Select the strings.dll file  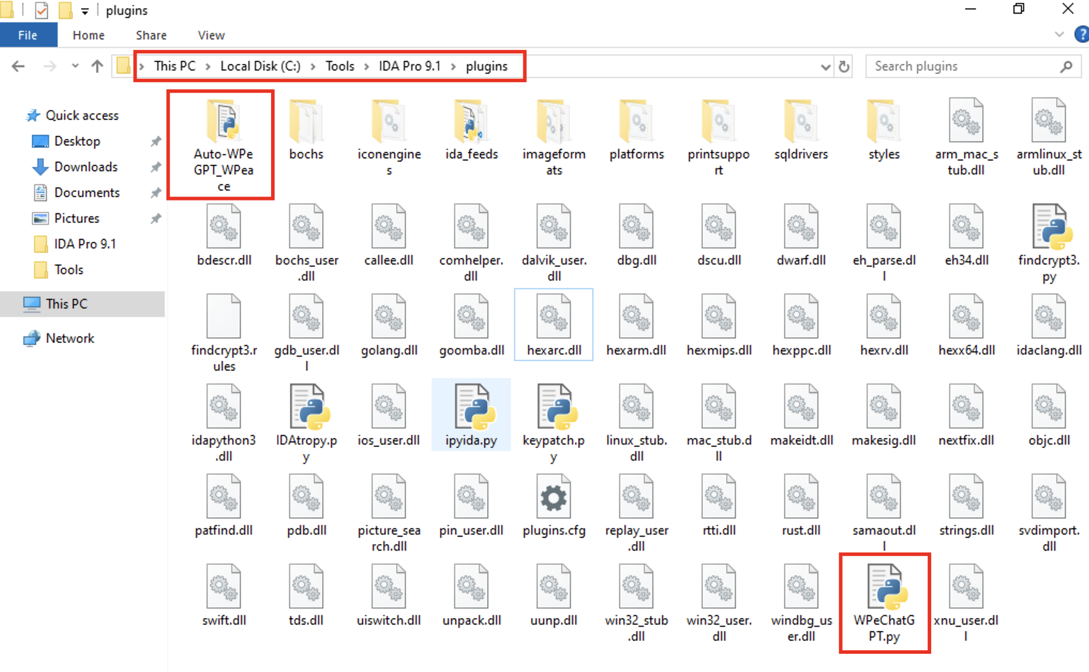tap(966, 505)
